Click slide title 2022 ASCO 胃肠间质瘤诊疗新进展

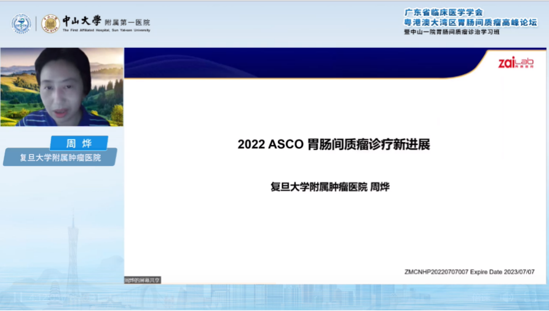point(334,144)
